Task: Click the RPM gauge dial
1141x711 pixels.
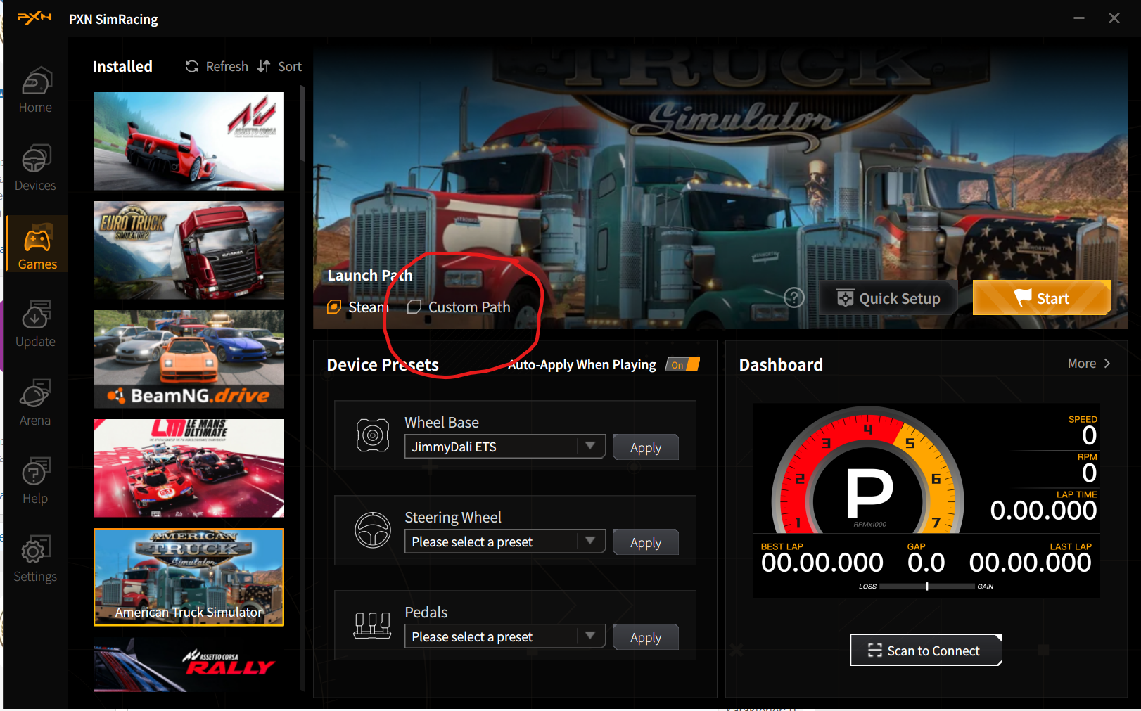Action: pos(867,470)
